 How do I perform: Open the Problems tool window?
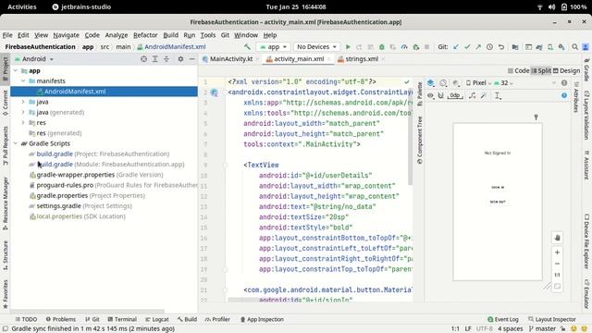(x=61, y=319)
